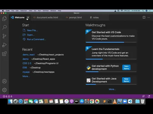Open notifications bell in the status bar
The image size is (153, 114).
point(149,96)
